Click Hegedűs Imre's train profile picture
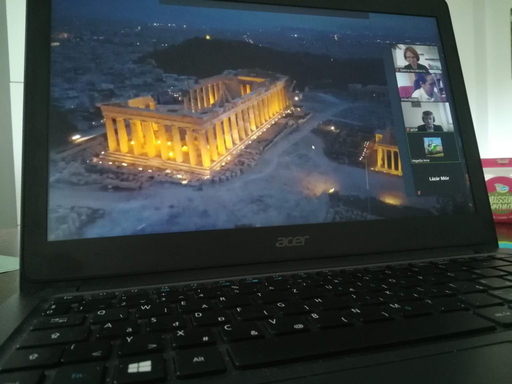512x384 pixels. tap(433, 146)
